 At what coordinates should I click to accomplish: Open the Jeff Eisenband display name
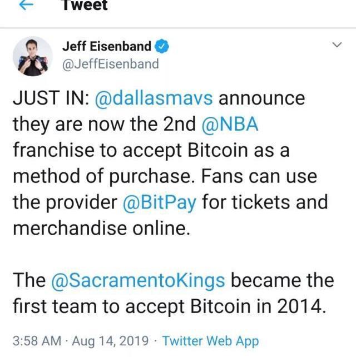pyautogui.click(x=107, y=46)
